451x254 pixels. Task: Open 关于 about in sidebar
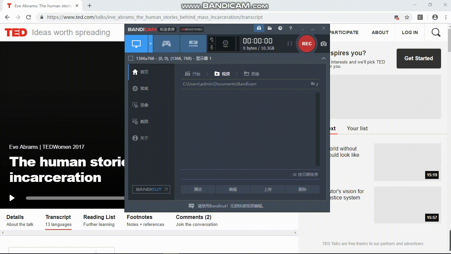point(141,138)
